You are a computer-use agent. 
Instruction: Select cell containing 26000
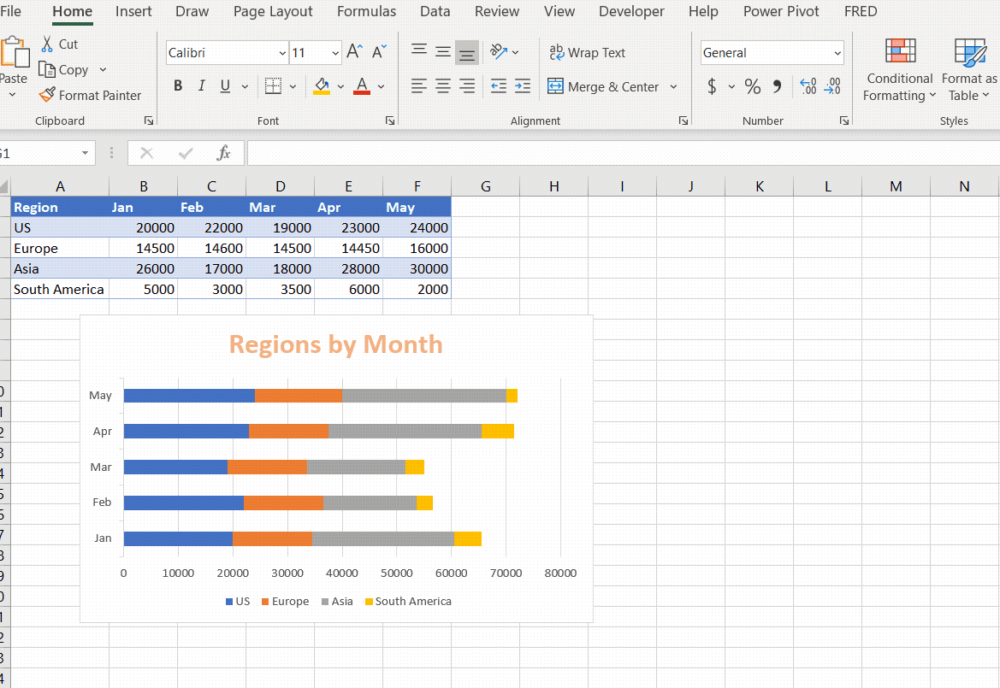point(144,268)
